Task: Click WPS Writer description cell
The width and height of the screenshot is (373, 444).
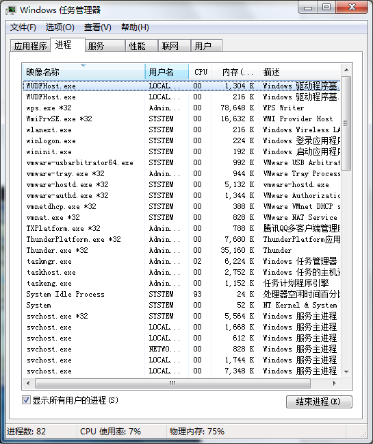Action: [x=283, y=108]
